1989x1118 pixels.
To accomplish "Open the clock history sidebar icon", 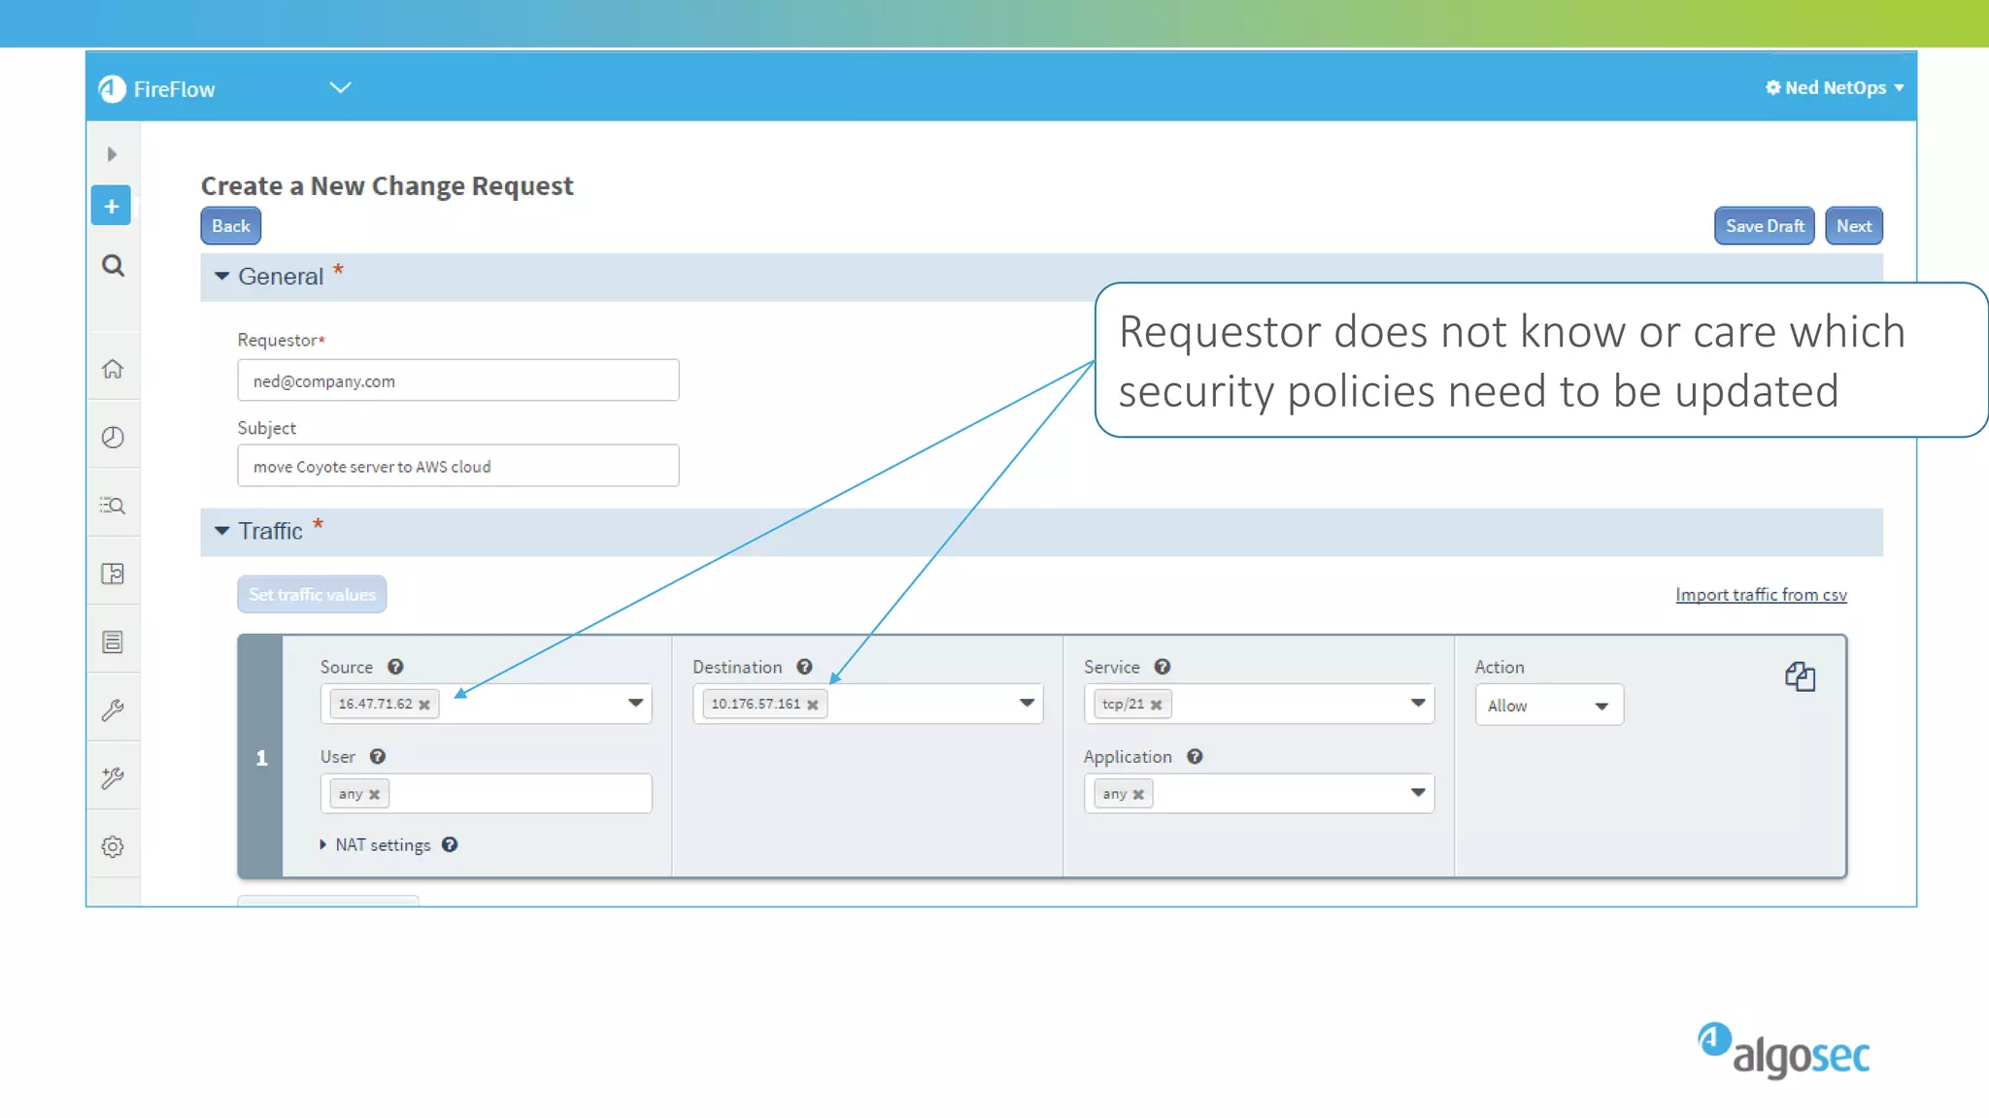I will [x=113, y=437].
